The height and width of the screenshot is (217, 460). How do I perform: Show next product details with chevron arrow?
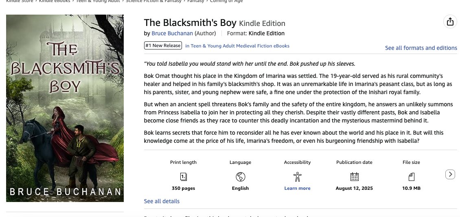[450, 174]
